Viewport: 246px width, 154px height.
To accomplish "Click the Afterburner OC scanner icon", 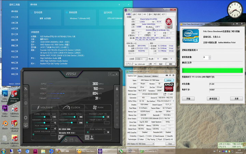I will 26,89.
